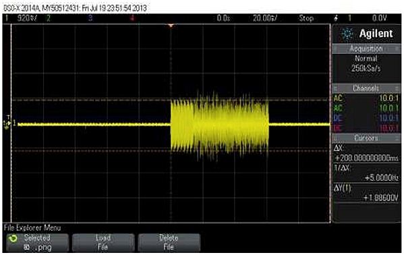Toggle blue DC coupling for channel 3

point(338,118)
